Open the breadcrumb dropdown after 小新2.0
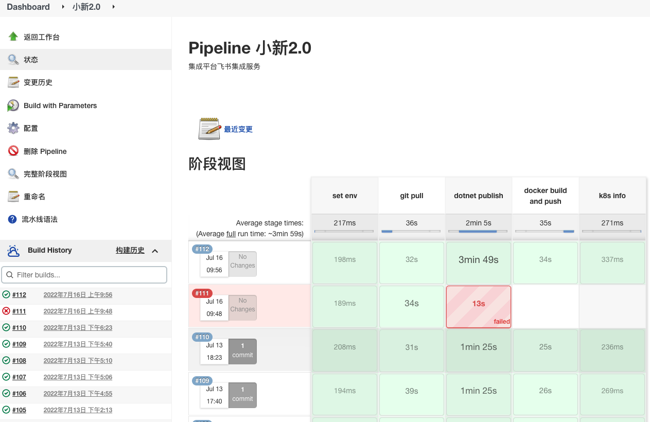Image resolution: width=650 pixels, height=422 pixels. (113, 7)
